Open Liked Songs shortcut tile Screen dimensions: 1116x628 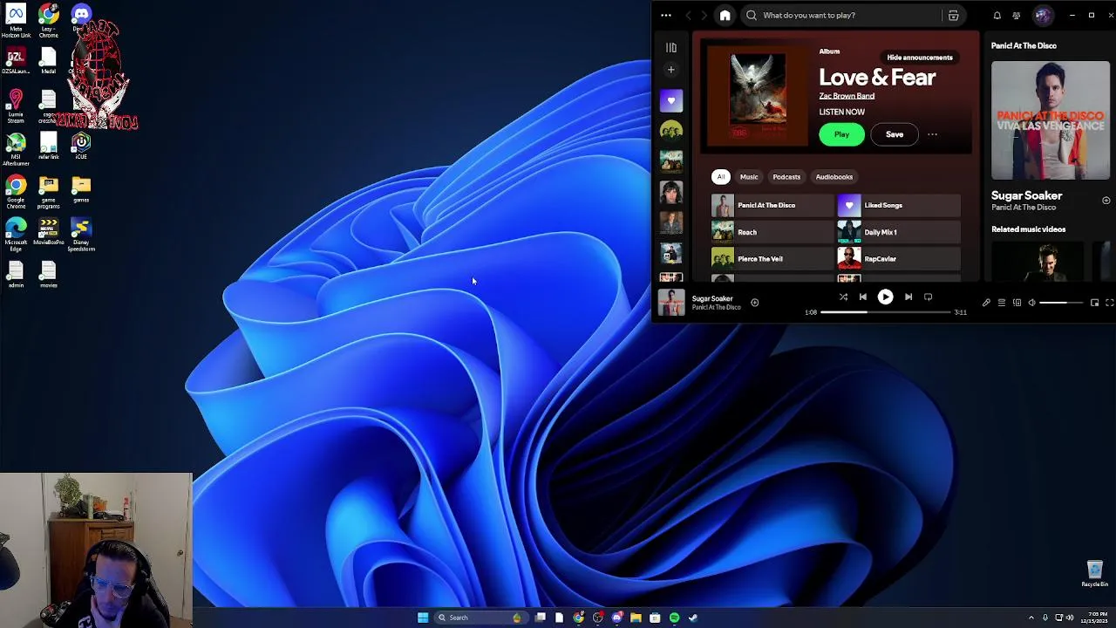(x=899, y=206)
